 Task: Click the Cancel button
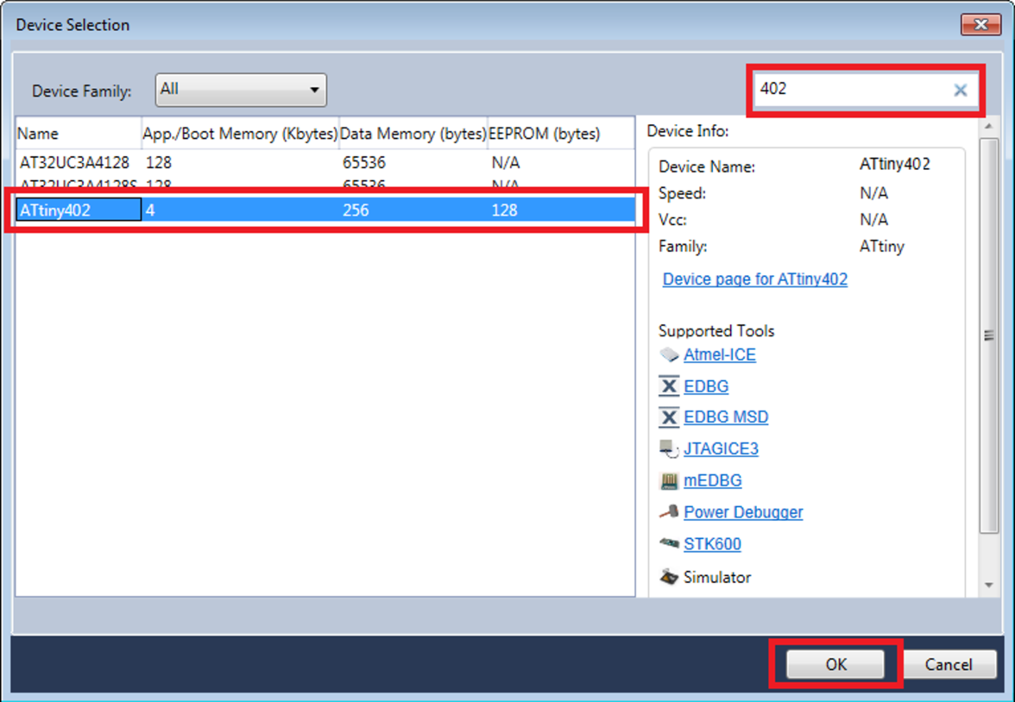tap(949, 664)
